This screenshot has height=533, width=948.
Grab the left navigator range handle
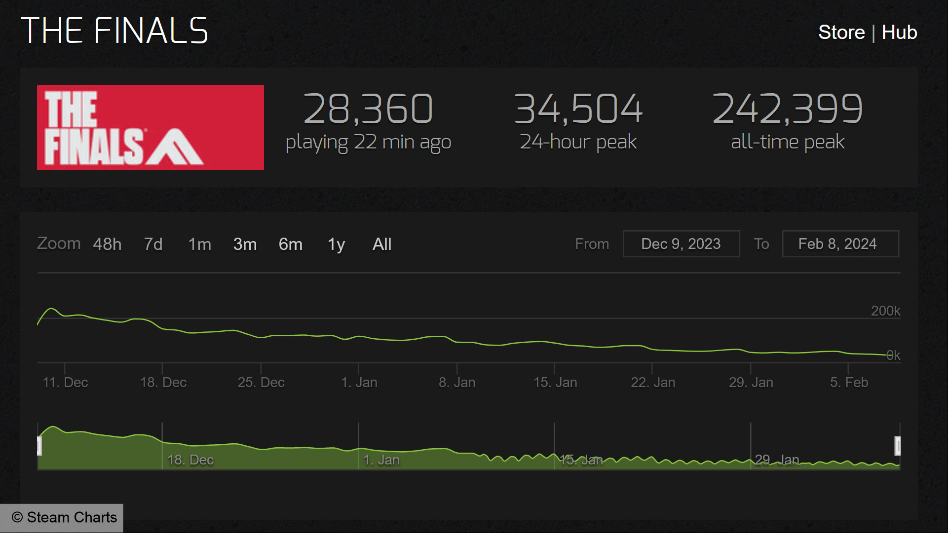click(x=39, y=446)
